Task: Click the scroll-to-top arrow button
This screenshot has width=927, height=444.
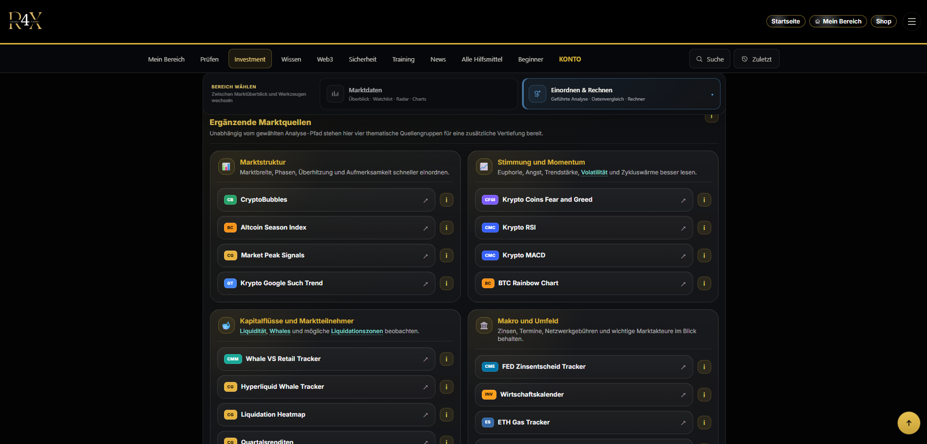Action: pos(908,423)
